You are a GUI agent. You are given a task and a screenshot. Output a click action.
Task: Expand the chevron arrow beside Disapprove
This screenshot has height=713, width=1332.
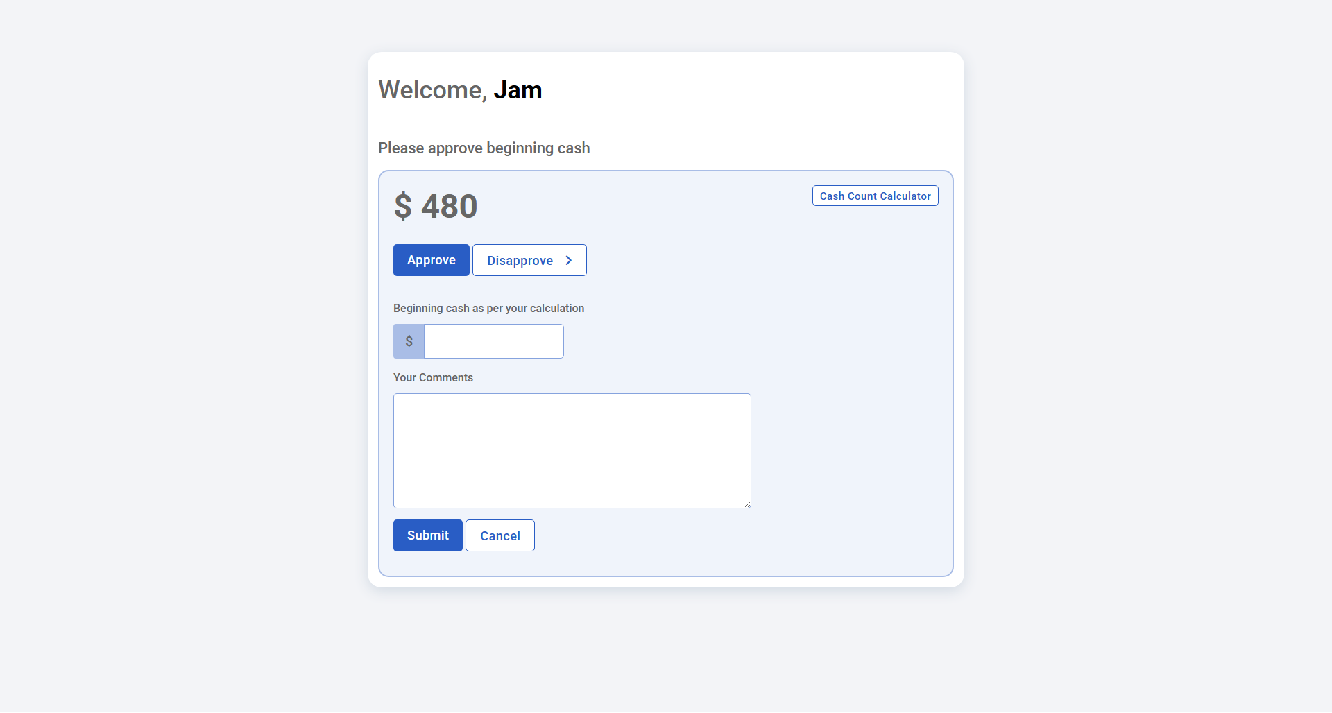coord(569,260)
